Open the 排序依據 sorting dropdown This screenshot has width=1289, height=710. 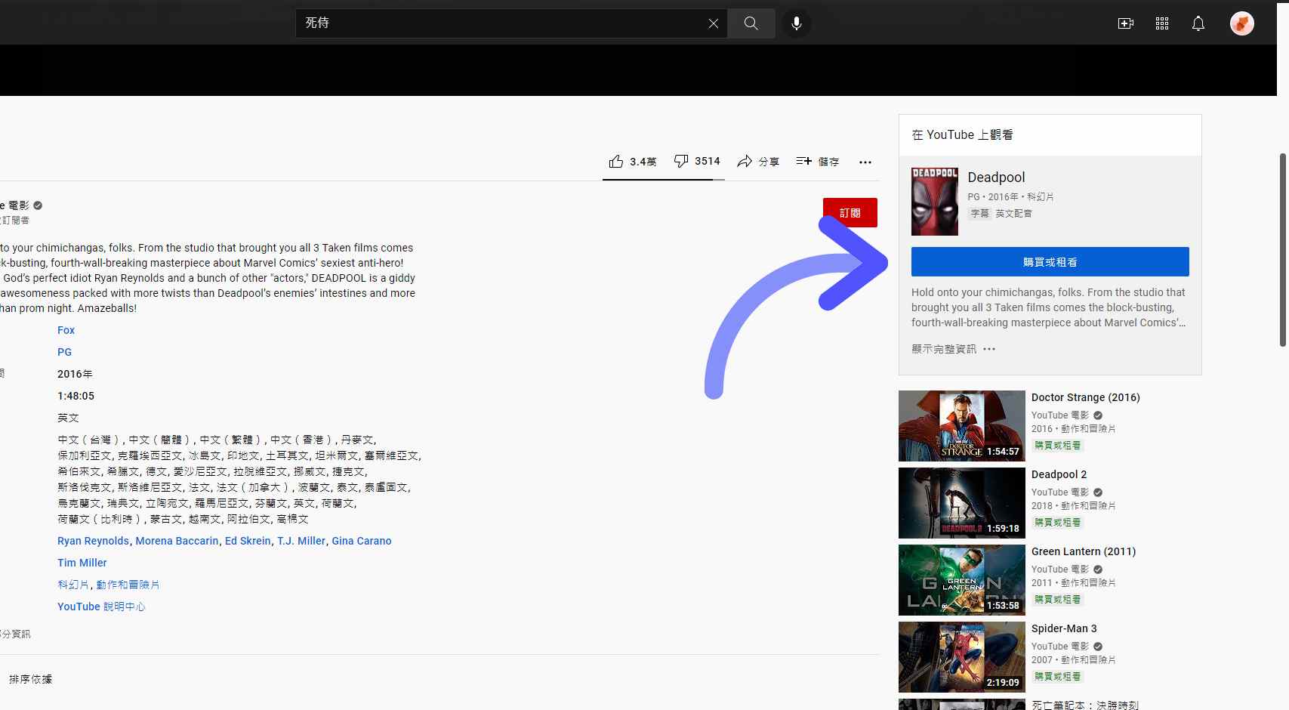point(30,679)
